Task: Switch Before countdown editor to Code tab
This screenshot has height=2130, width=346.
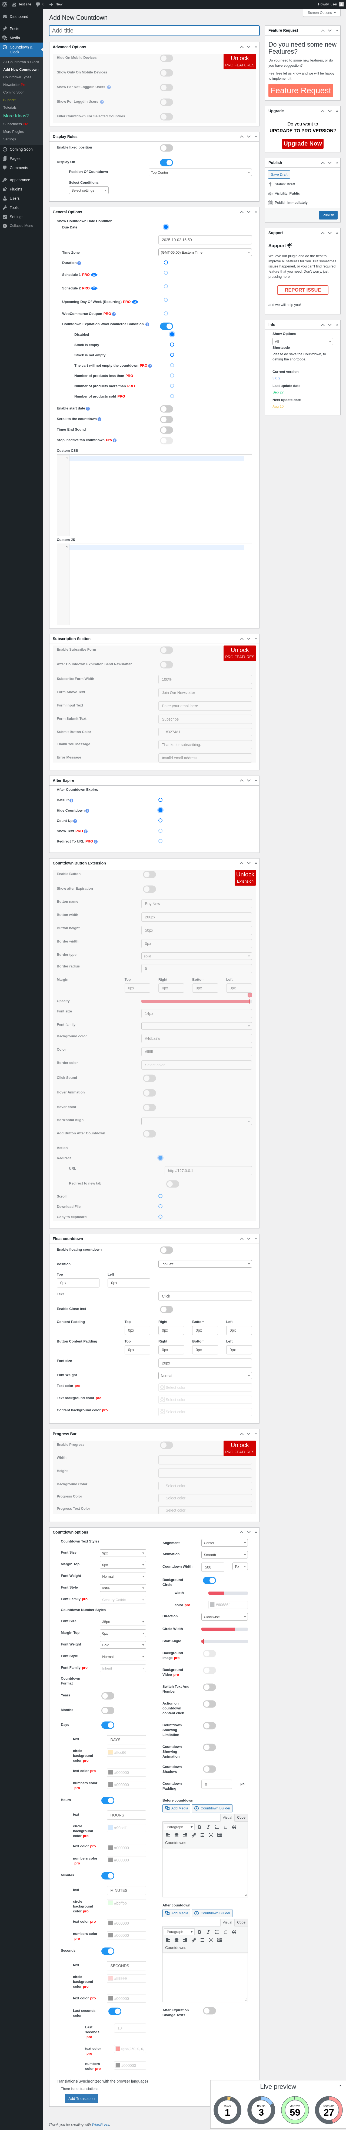Action: point(241,1818)
